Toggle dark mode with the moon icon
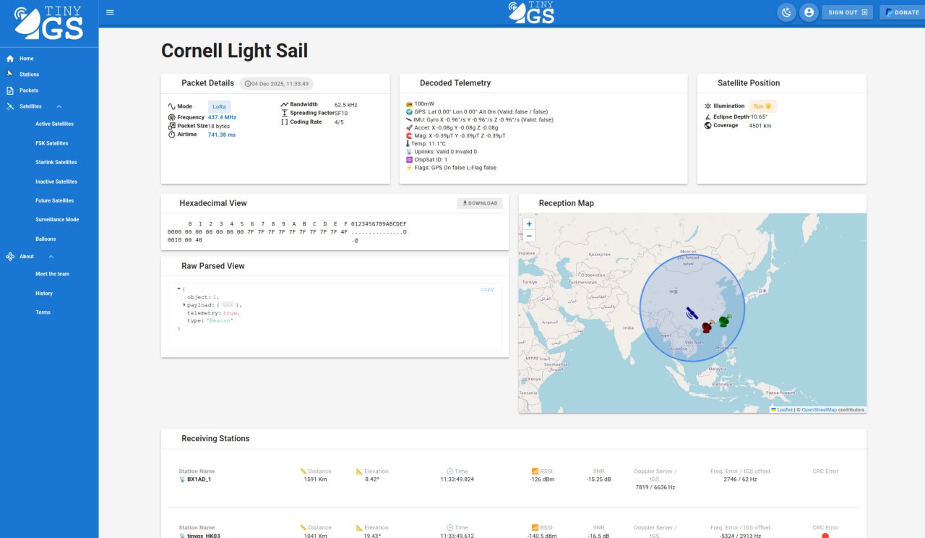The image size is (925, 538). click(786, 12)
